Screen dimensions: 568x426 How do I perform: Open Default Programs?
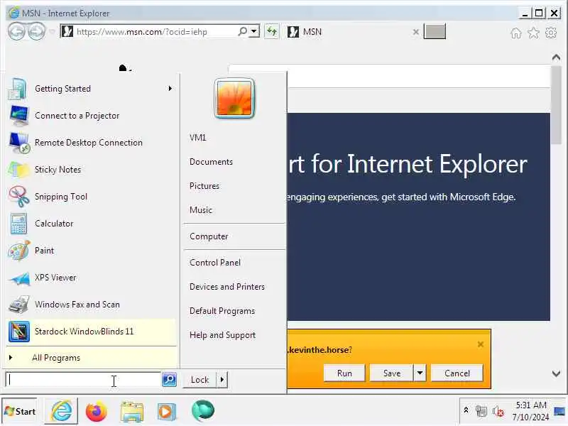click(x=222, y=311)
